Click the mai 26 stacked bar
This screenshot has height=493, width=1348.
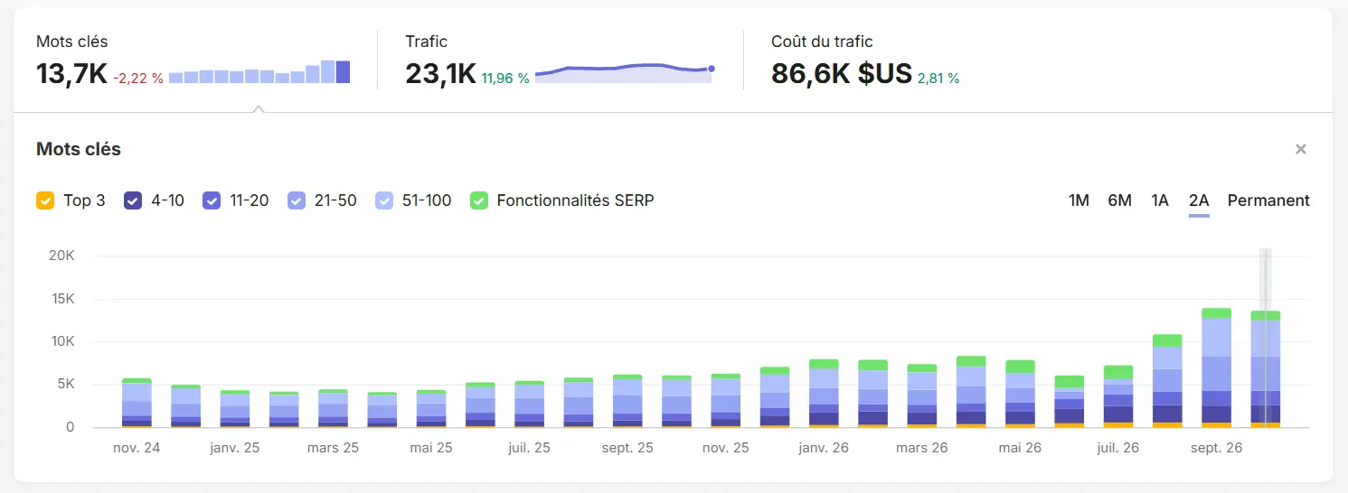coord(1020,394)
